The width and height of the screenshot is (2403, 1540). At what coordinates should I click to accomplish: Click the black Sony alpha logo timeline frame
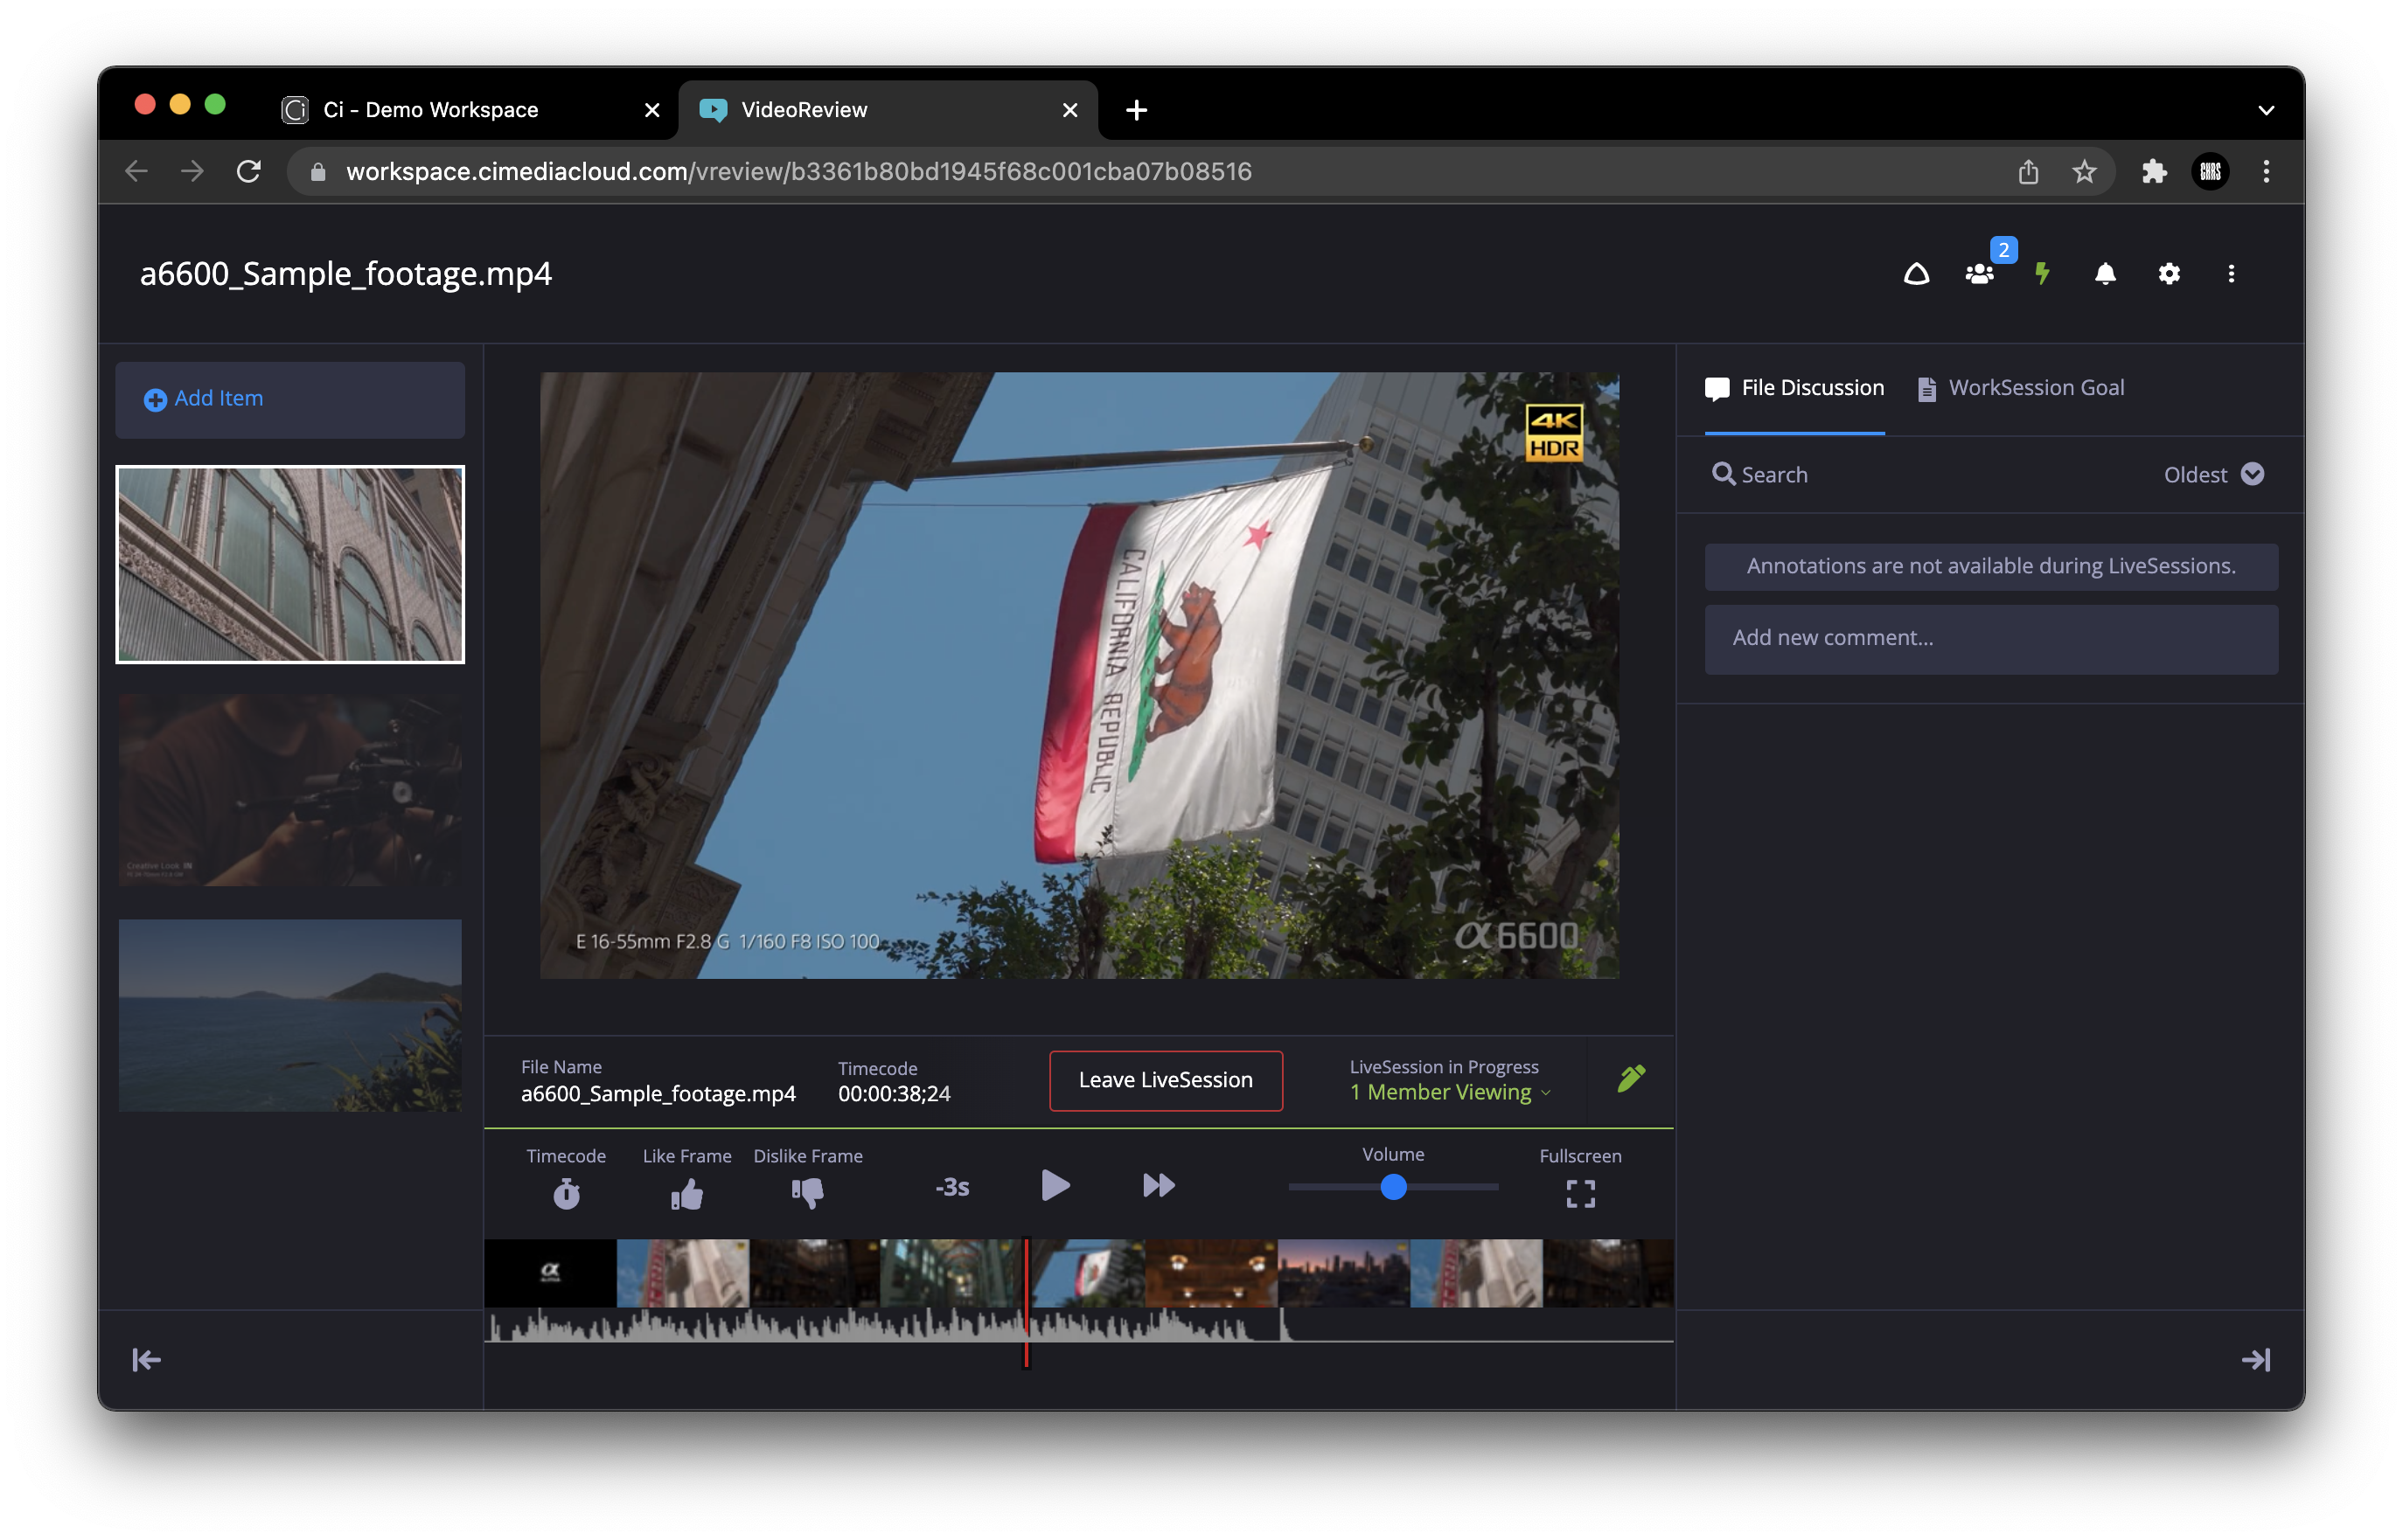pyautogui.click(x=550, y=1272)
